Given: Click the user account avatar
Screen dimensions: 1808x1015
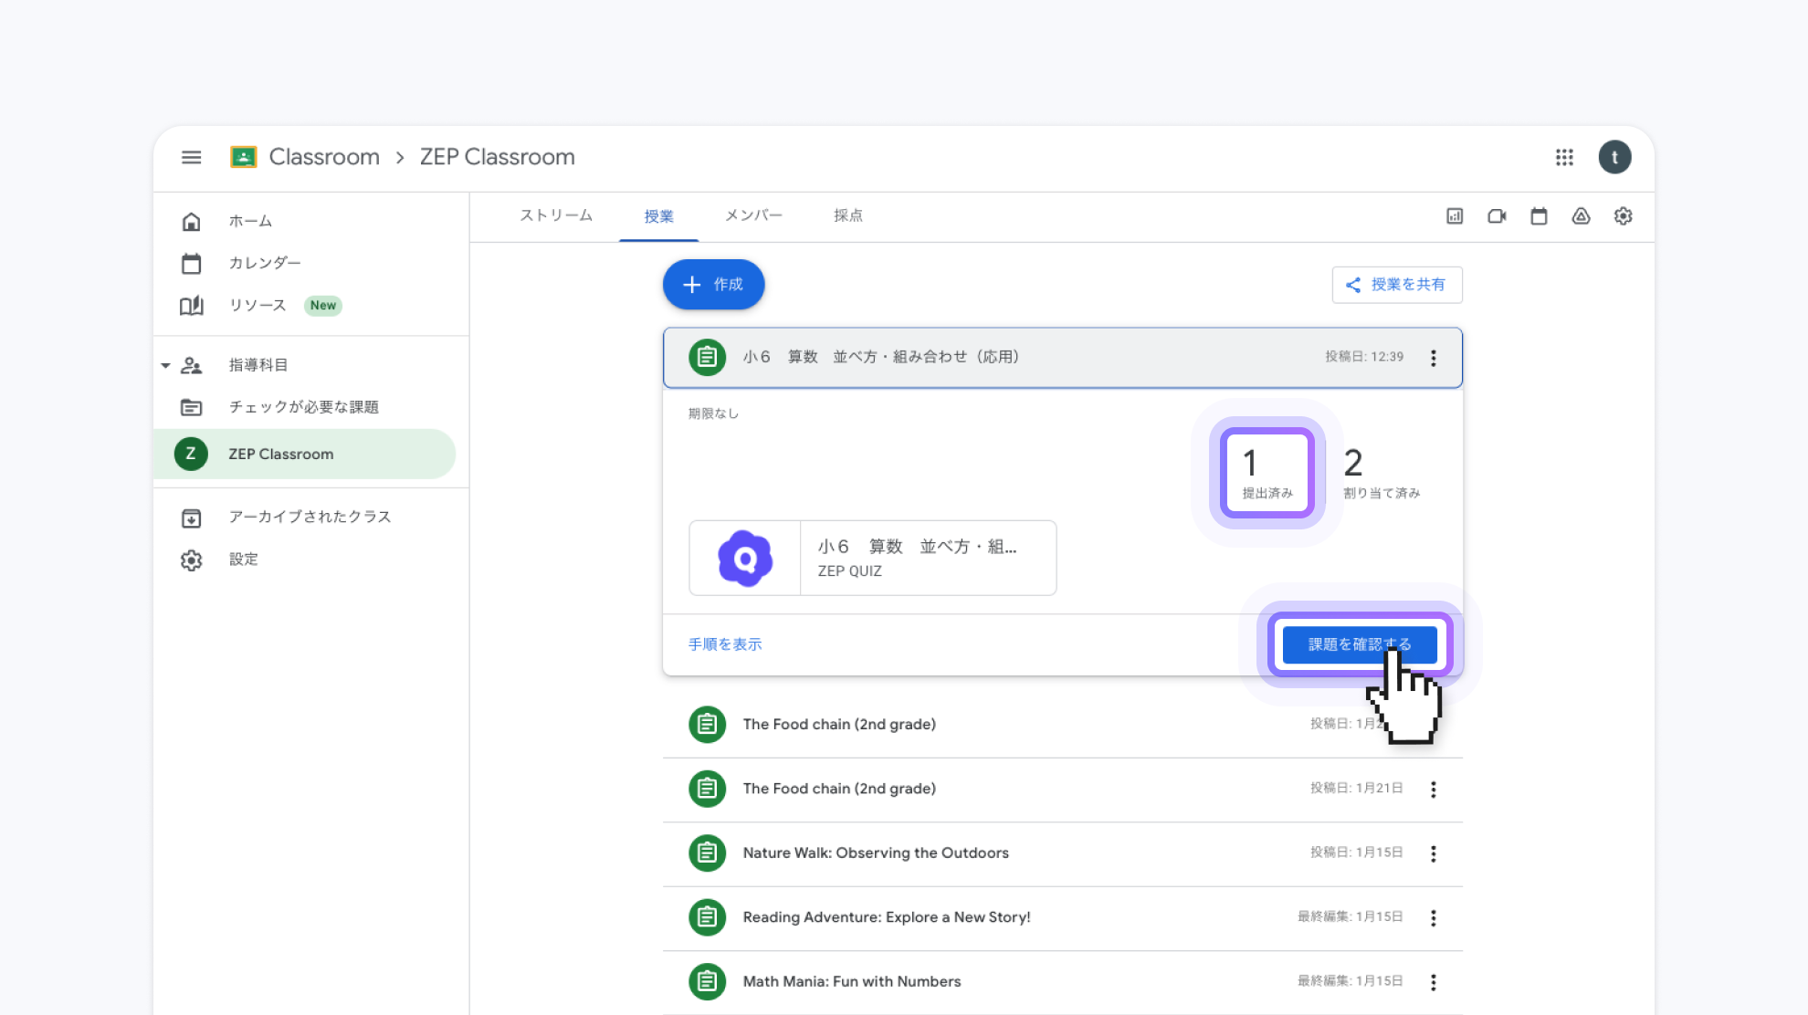Looking at the screenshot, I should click(x=1614, y=157).
